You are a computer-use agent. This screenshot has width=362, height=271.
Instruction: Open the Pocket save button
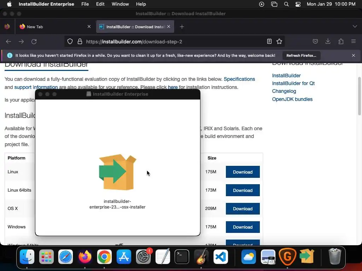coord(315,42)
